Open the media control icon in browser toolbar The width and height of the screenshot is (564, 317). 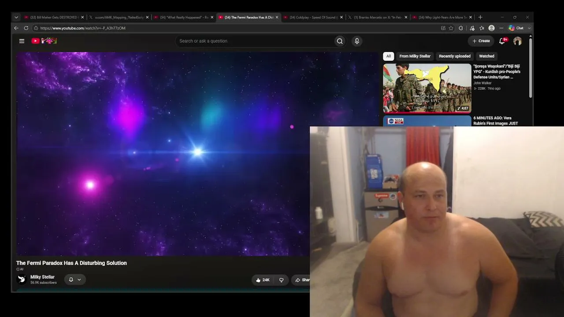point(472,28)
